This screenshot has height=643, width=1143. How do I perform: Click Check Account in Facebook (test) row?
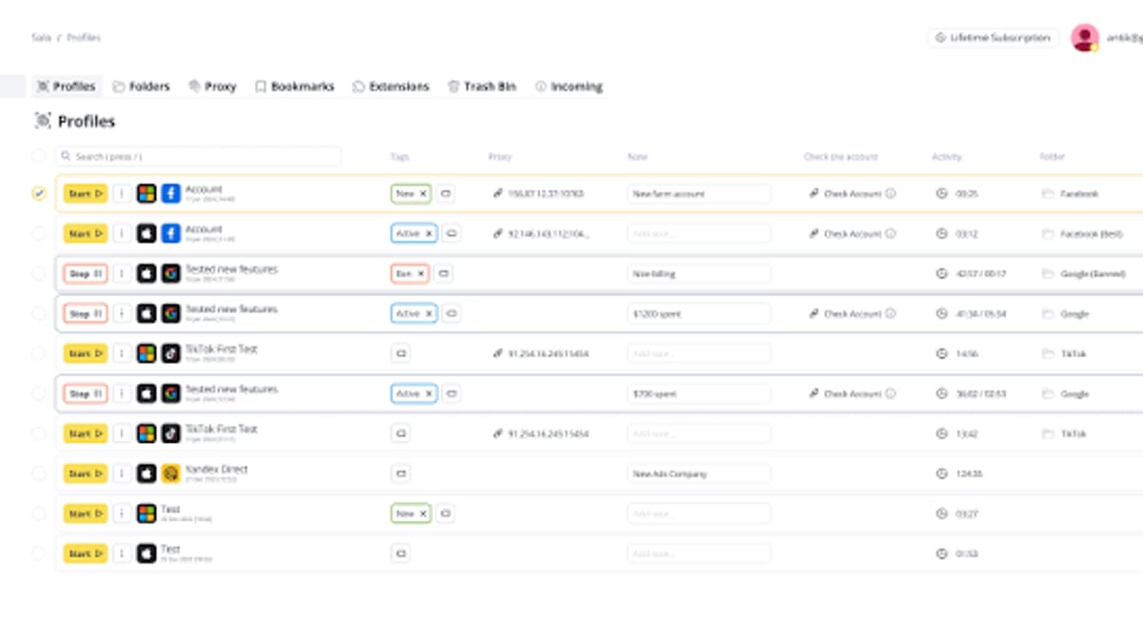[x=852, y=233]
